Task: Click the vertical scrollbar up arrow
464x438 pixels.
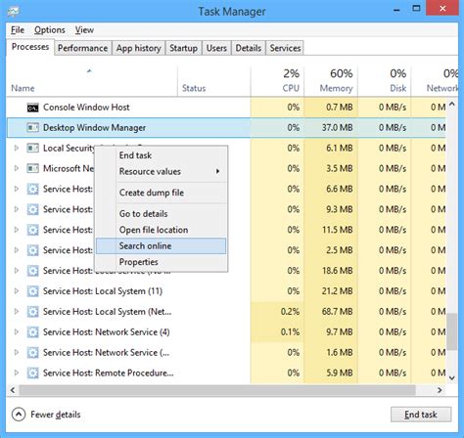Action: pos(452,105)
